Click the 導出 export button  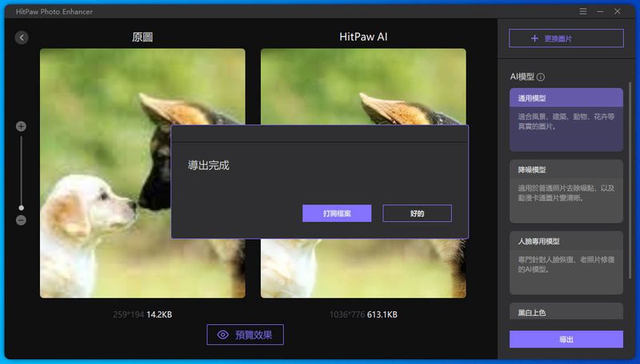click(566, 339)
